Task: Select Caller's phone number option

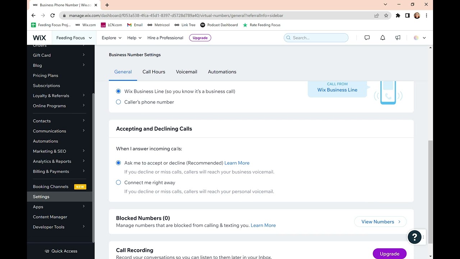Action: point(118,102)
